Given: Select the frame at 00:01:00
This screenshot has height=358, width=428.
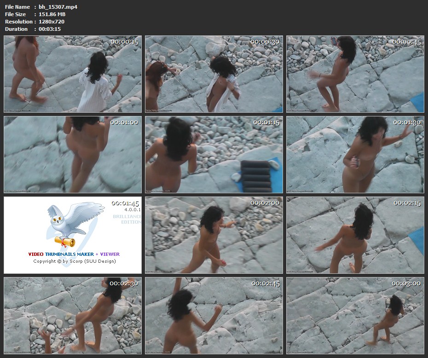Looking at the screenshot, I should coord(73,155).
